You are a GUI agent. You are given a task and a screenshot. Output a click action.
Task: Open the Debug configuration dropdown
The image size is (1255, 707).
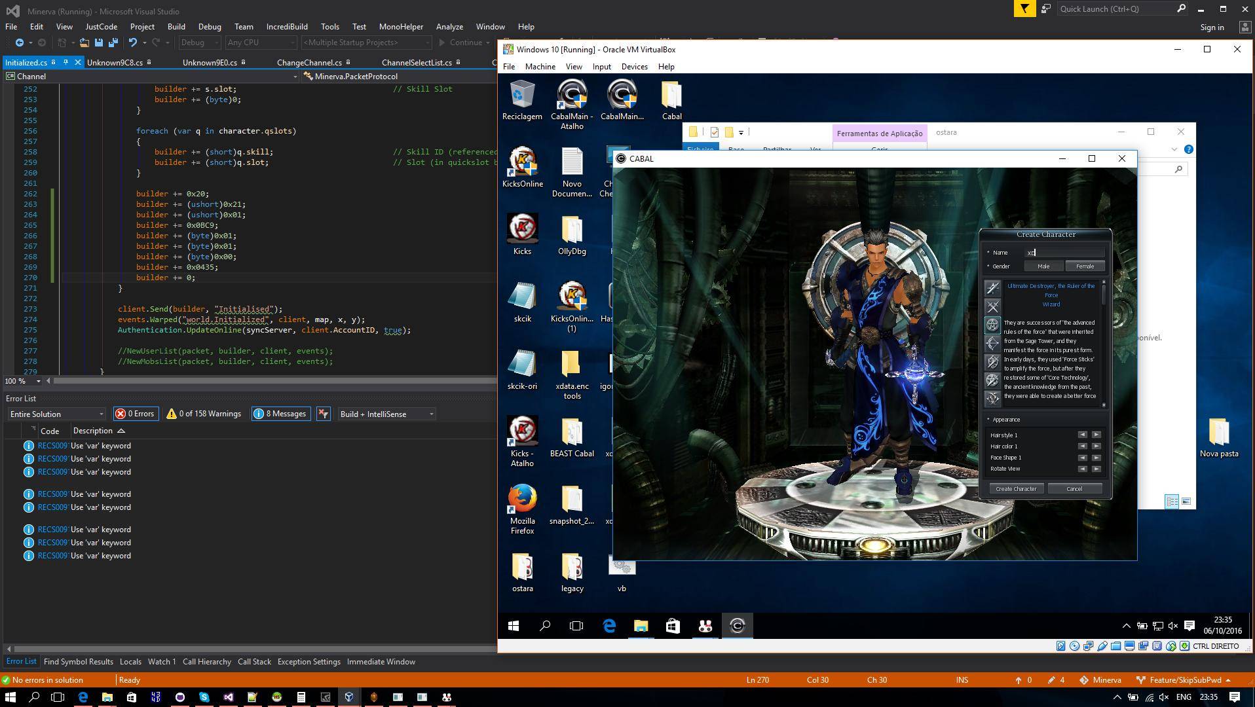point(199,43)
